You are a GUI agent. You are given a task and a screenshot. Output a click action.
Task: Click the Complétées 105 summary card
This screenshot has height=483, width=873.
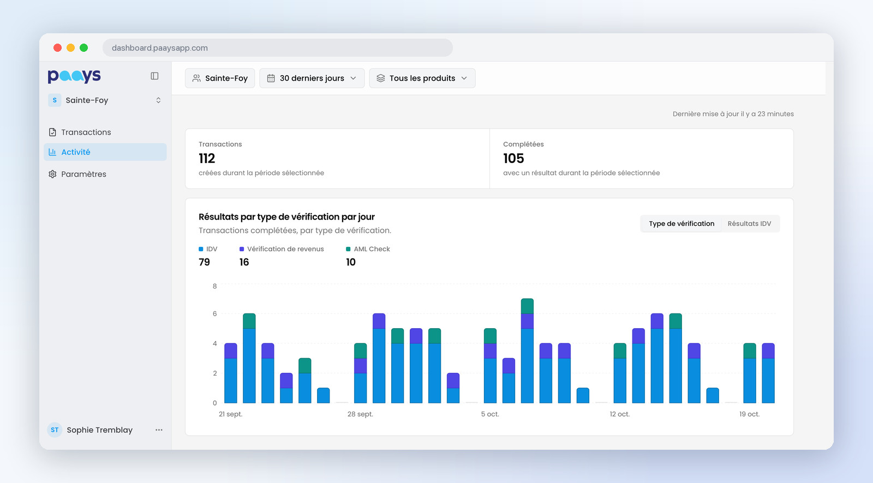click(642, 159)
